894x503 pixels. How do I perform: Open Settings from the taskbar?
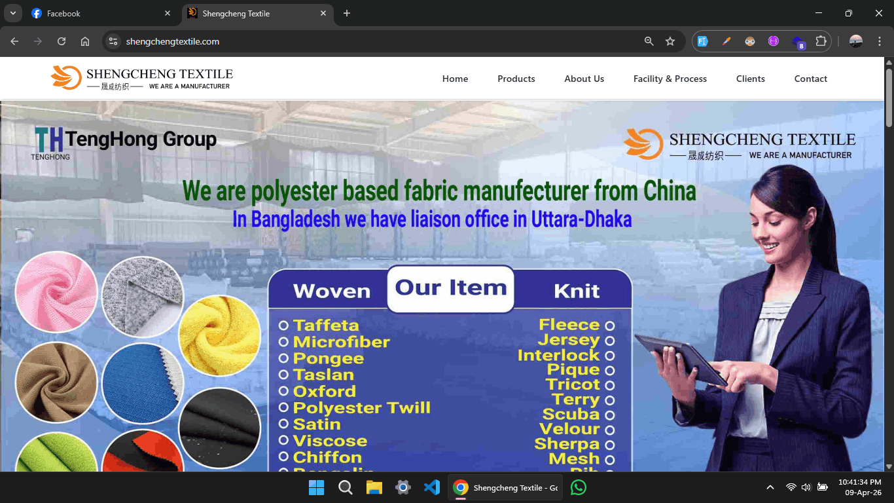click(x=403, y=487)
